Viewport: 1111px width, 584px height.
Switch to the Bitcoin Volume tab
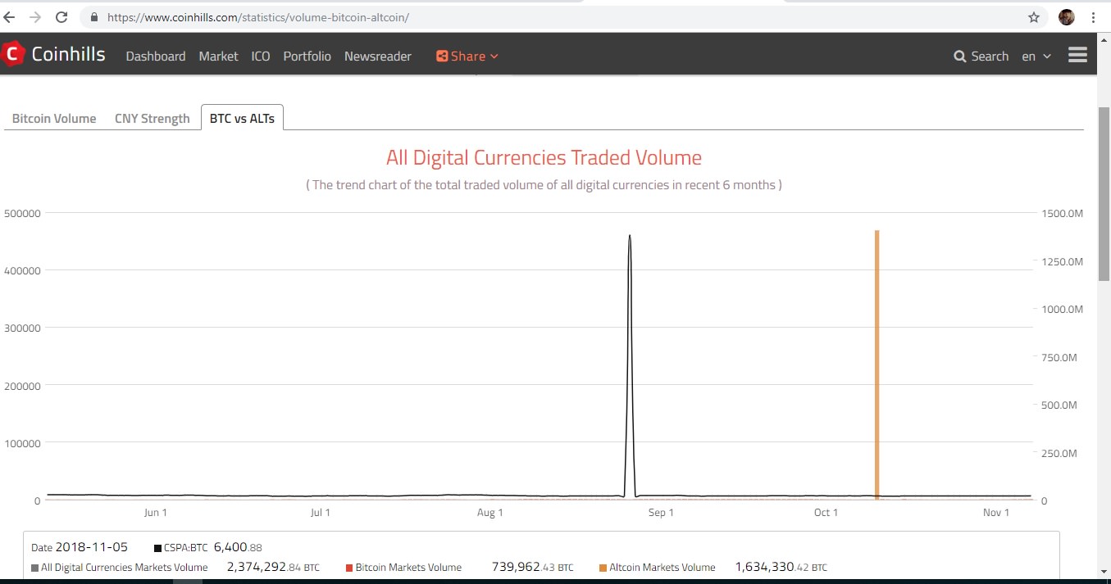(x=54, y=119)
